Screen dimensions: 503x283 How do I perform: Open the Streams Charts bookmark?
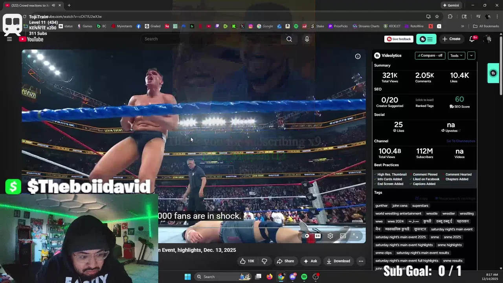click(366, 26)
